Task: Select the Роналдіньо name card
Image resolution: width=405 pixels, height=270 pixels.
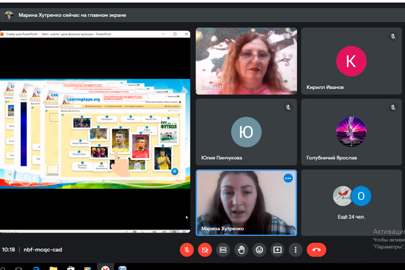Action: 107,119
